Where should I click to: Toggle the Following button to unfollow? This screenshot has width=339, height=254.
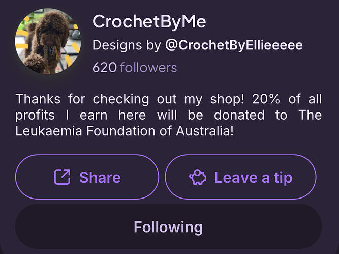coord(168,227)
